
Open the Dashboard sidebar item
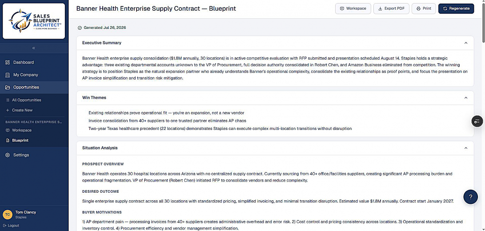pyautogui.click(x=34, y=62)
